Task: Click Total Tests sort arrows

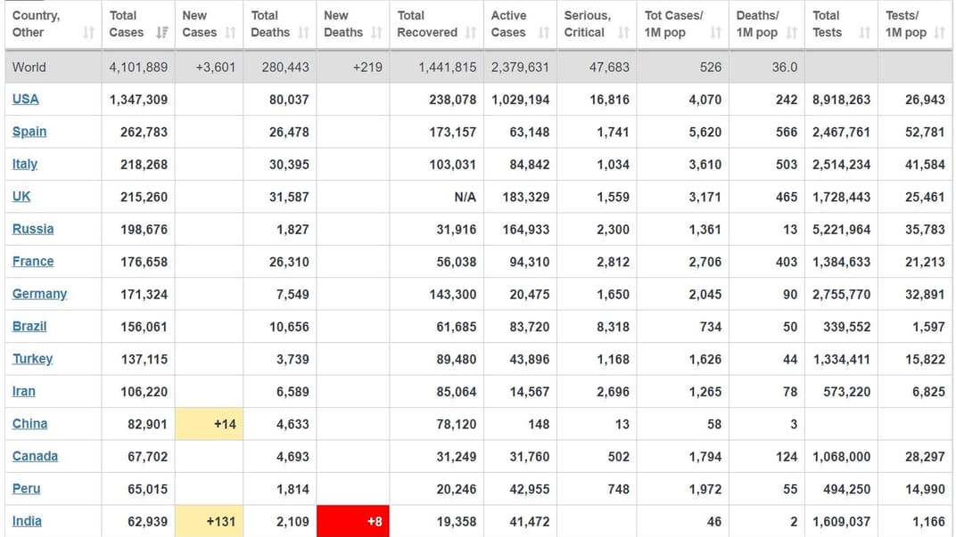Action: [864, 33]
